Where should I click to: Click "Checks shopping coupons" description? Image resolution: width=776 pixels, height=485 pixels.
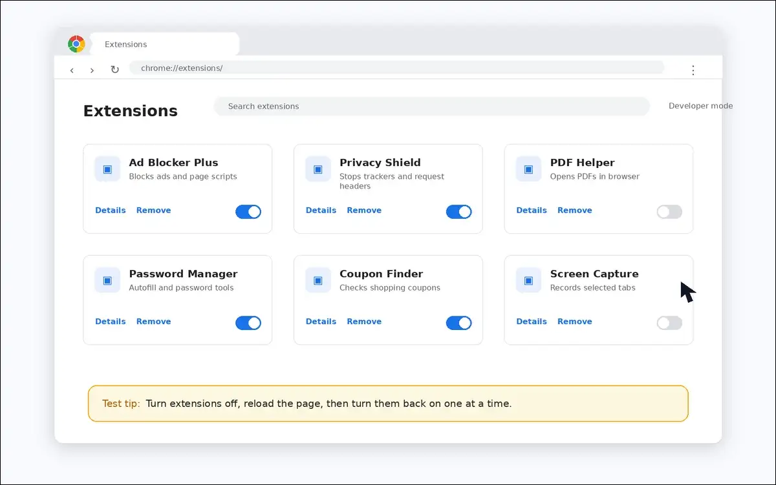[390, 288]
